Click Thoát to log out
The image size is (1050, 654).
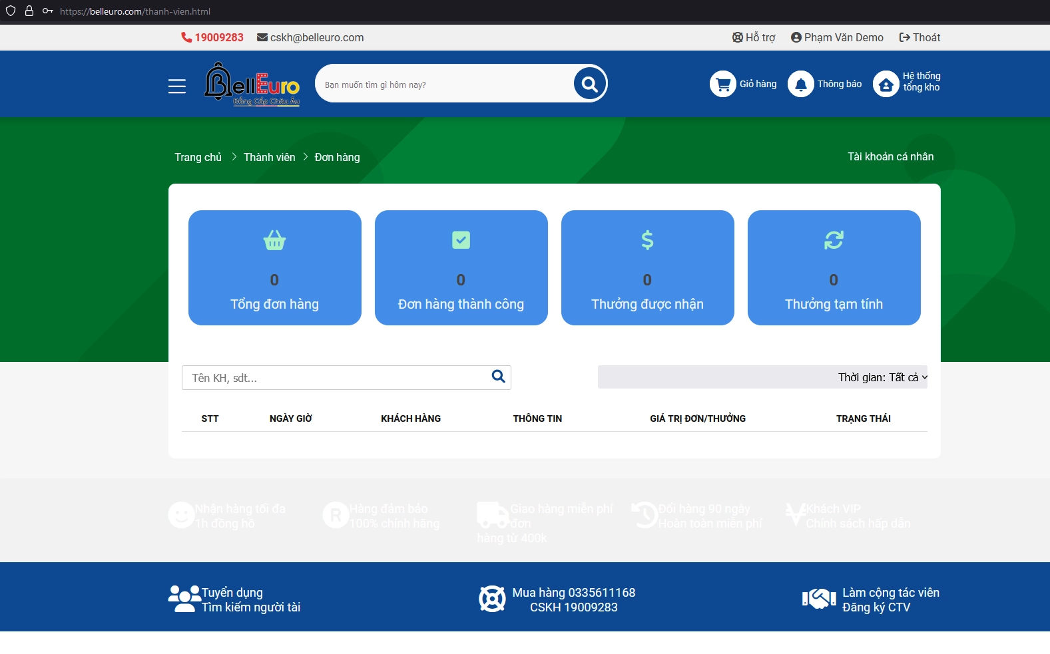919,37
